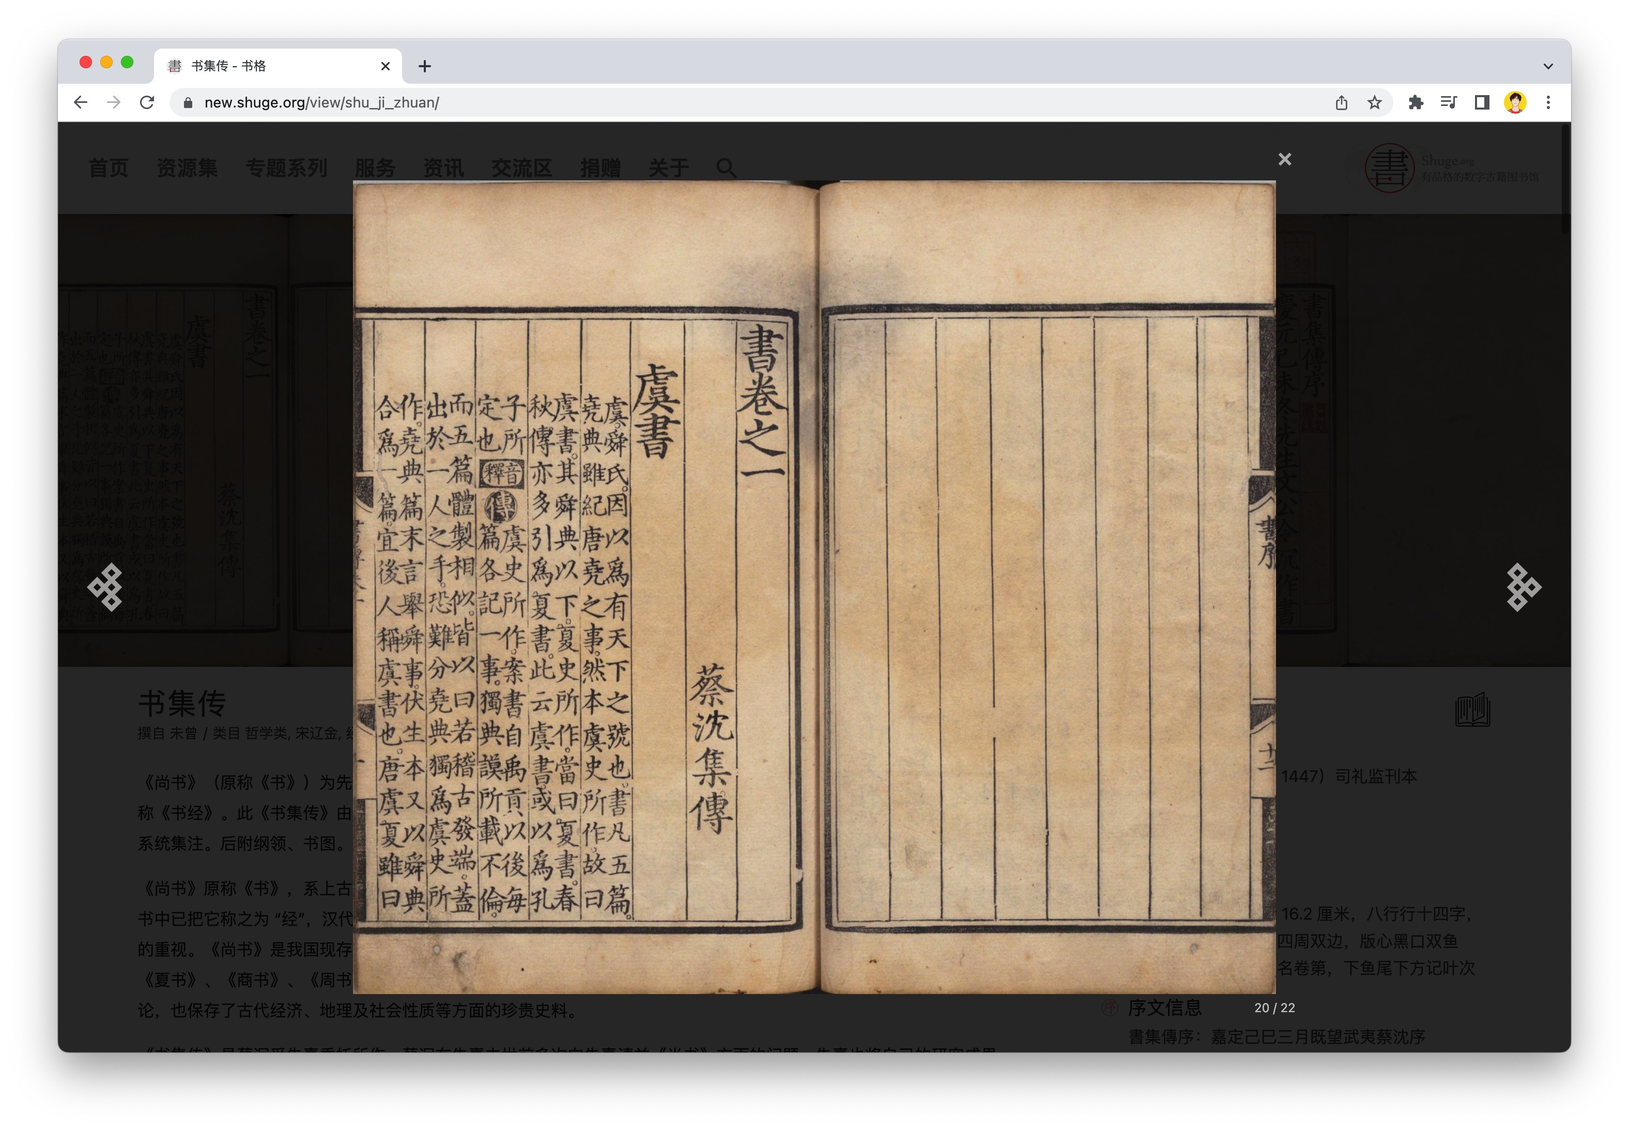Open the Chrome profile avatar
This screenshot has height=1129, width=1629.
(1514, 102)
